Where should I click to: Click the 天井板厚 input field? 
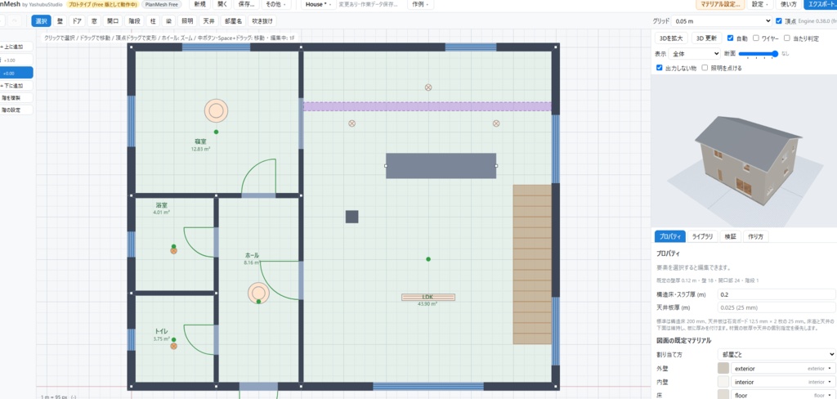(777, 307)
